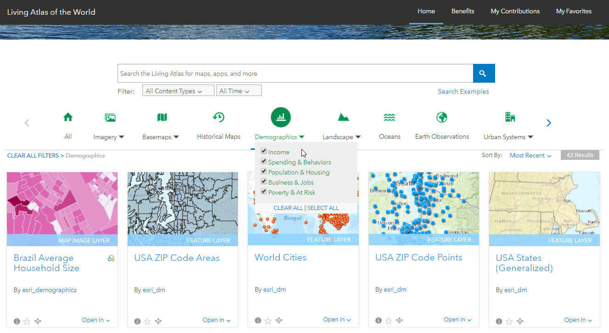Expand the Urban Systems dropdown arrow

pyautogui.click(x=530, y=137)
